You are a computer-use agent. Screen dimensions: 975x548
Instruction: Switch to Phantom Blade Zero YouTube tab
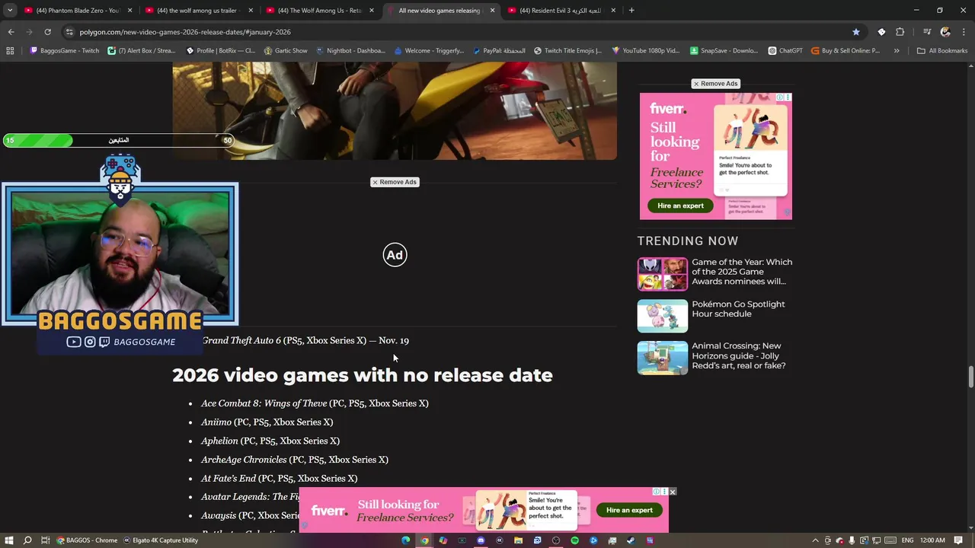pos(78,11)
